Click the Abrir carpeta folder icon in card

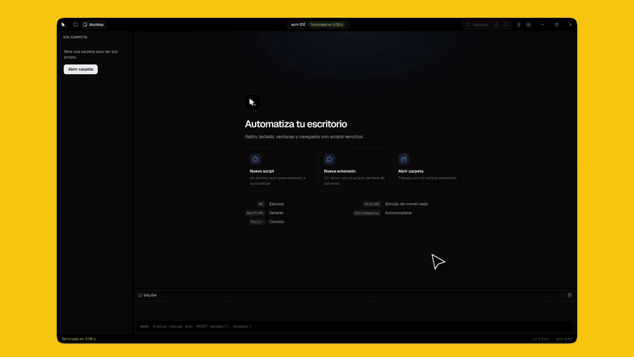(x=404, y=159)
